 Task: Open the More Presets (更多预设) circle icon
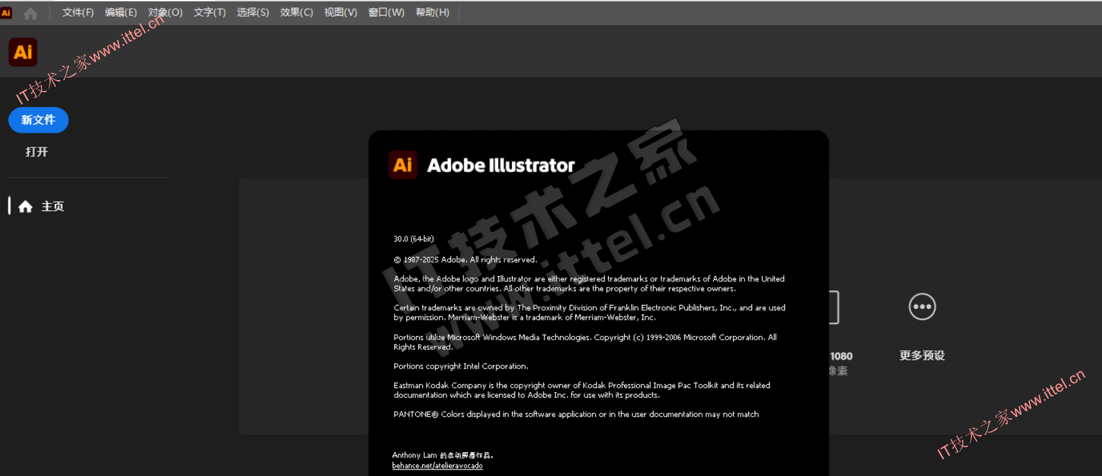click(922, 307)
